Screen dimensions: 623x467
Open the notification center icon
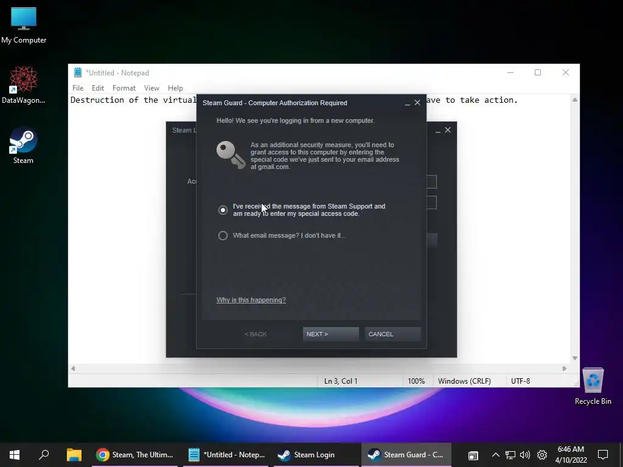[603, 455]
